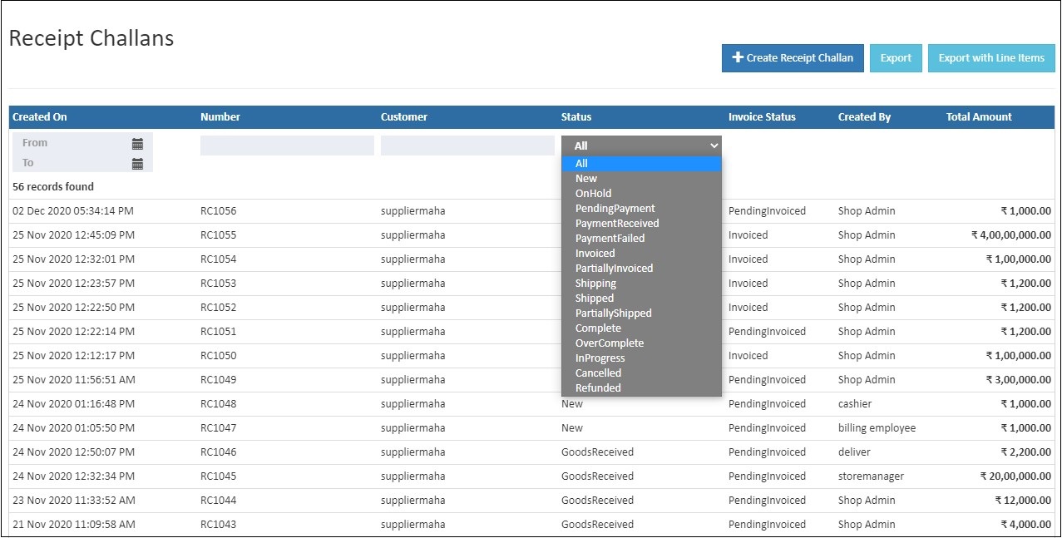Click the 56 records found text

53,187
